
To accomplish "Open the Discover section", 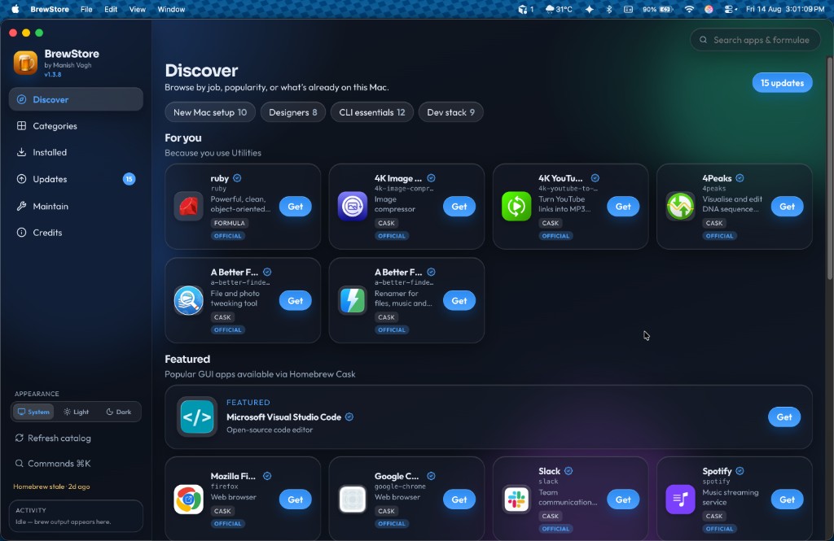I will click(76, 99).
